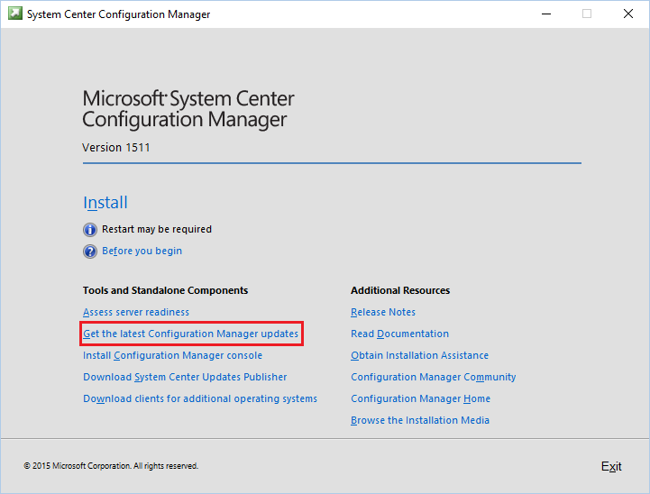Screen dimensions: 650x494
Task: Click the application icon in the title bar
Action: pos(15,14)
